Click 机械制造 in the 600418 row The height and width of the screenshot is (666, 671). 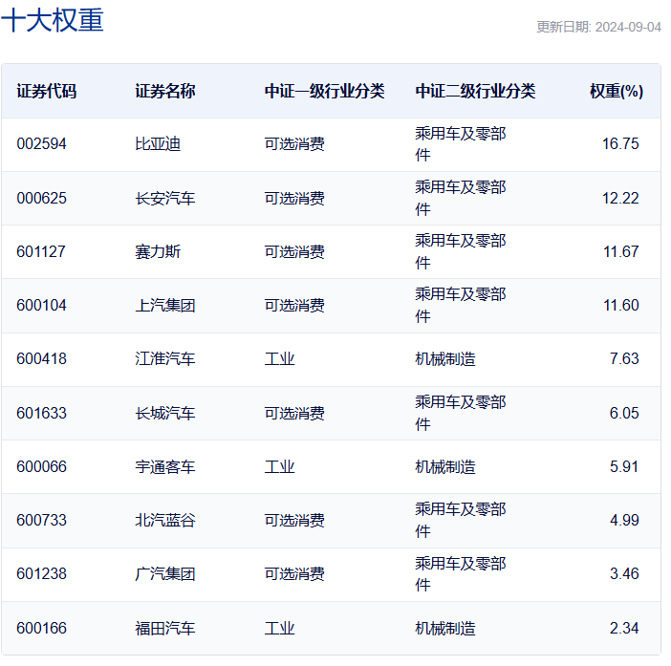(445, 359)
